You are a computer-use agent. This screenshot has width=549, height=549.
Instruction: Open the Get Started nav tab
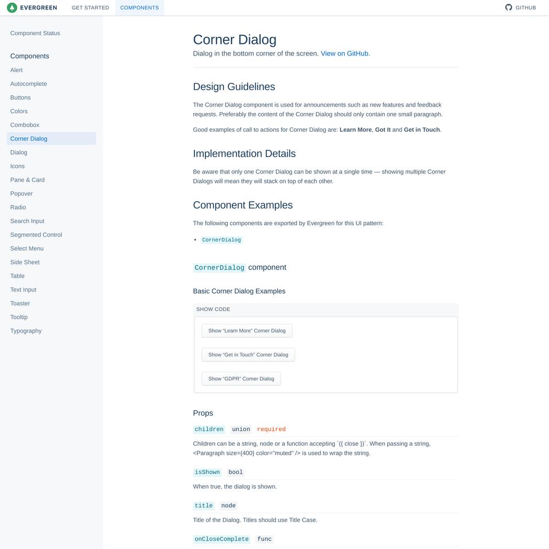click(91, 8)
